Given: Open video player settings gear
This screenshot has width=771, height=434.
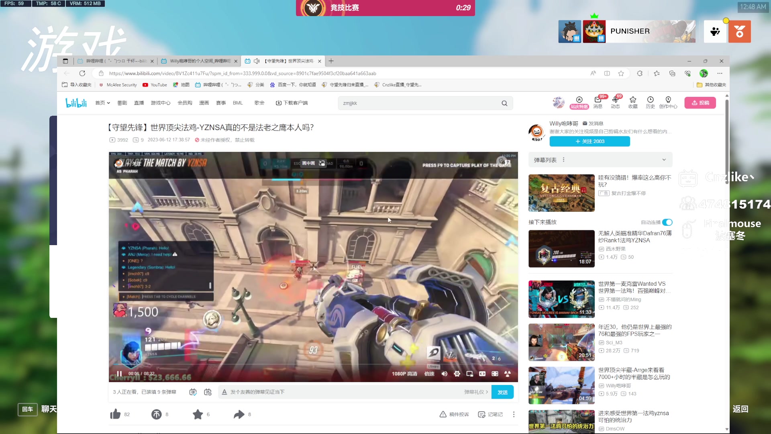Looking at the screenshot, I should click(457, 374).
